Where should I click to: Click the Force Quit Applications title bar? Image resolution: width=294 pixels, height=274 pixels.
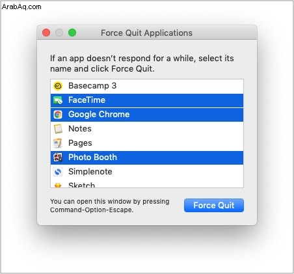click(147, 33)
